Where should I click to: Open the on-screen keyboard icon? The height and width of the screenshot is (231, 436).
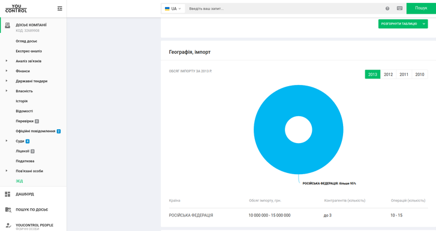399,8
